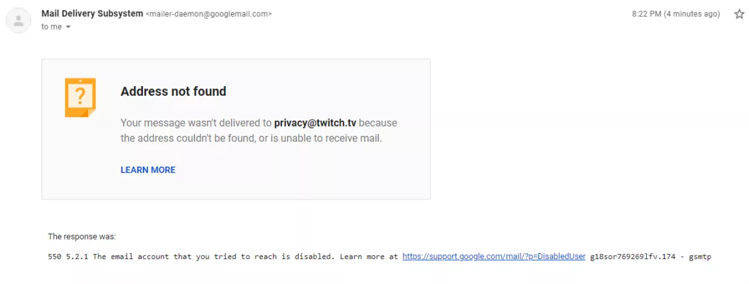Open the LEARN MORE link
The width and height of the screenshot is (749, 284).
tap(148, 170)
